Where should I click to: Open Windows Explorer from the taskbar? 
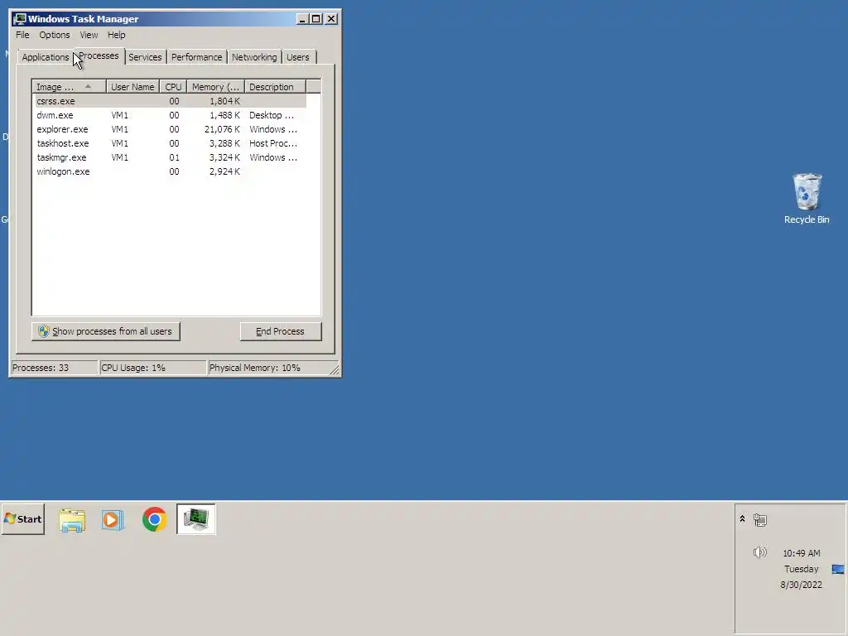(72, 520)
